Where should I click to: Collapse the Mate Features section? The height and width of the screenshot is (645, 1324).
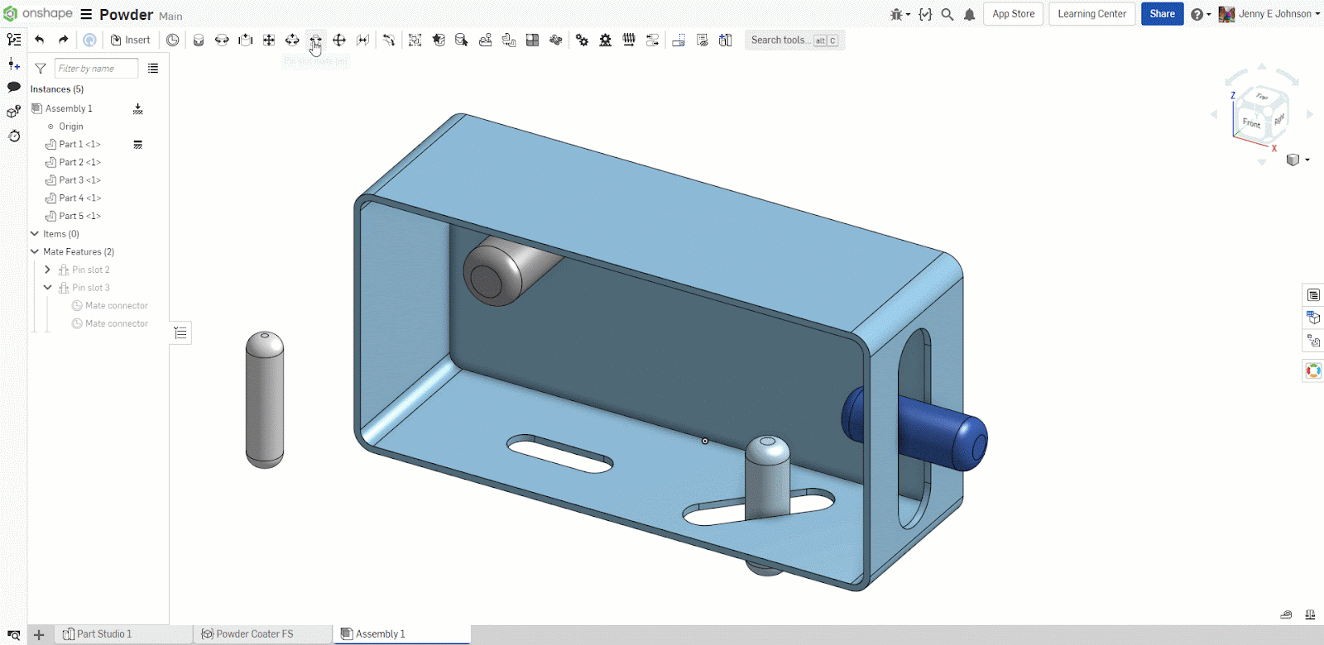(35, 252)
